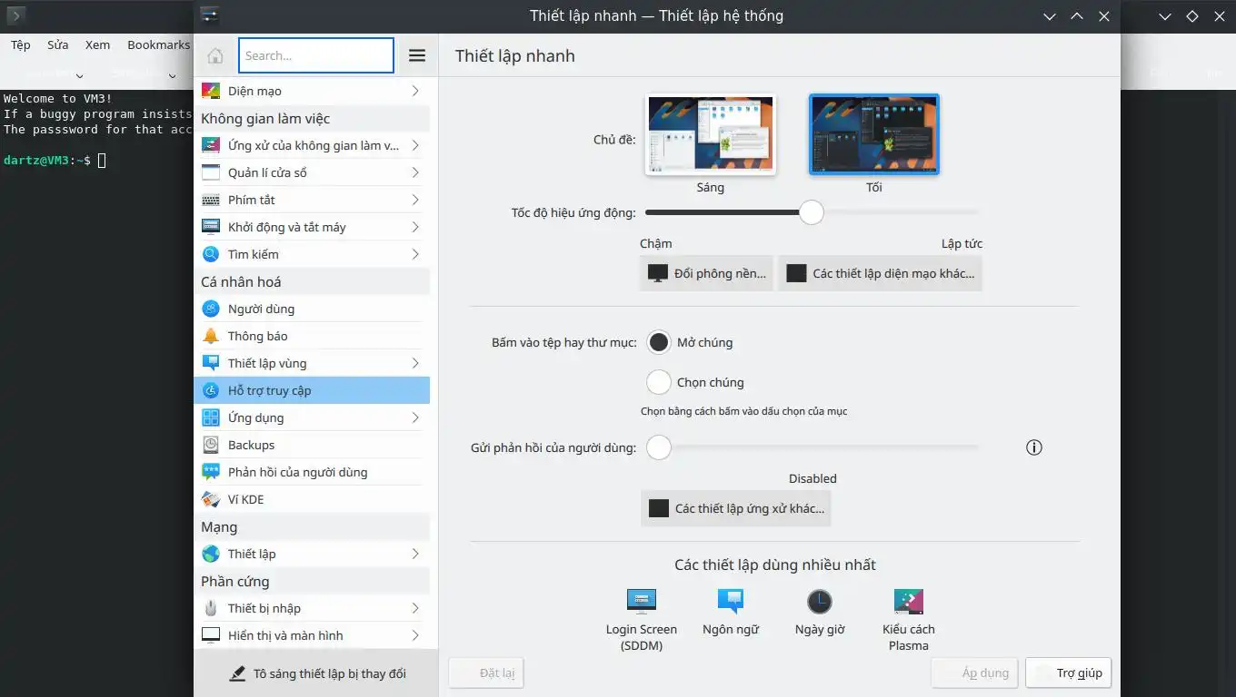Click the Người dùng user icon

pos(211,309)
